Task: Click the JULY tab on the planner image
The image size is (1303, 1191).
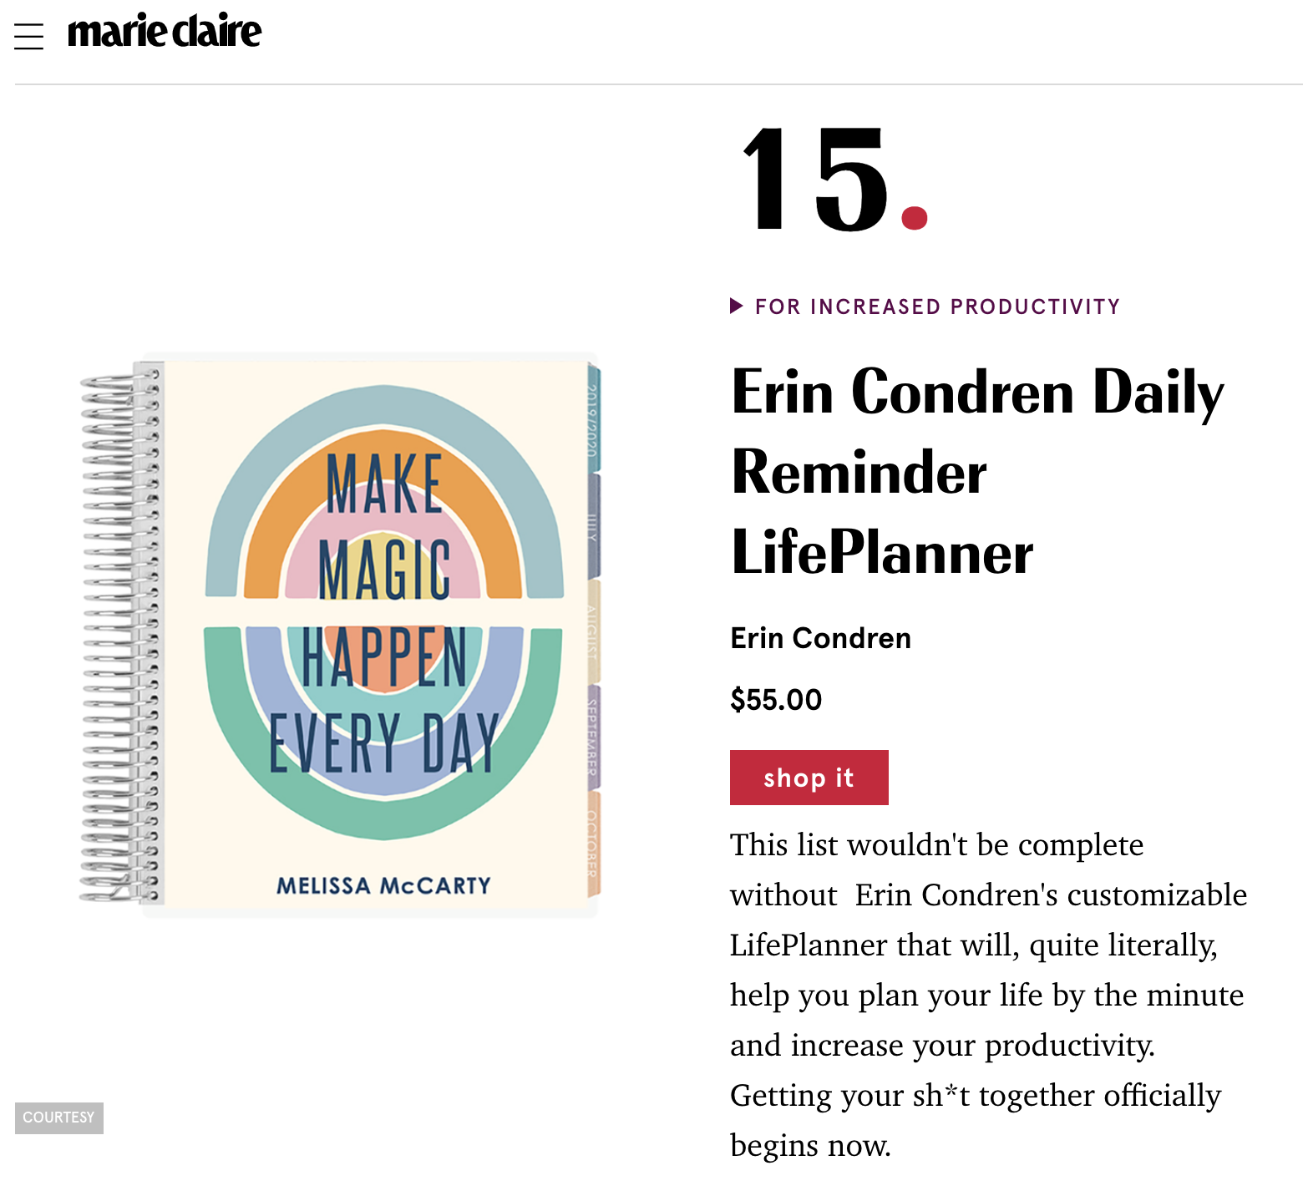Action: coord(593,526)
